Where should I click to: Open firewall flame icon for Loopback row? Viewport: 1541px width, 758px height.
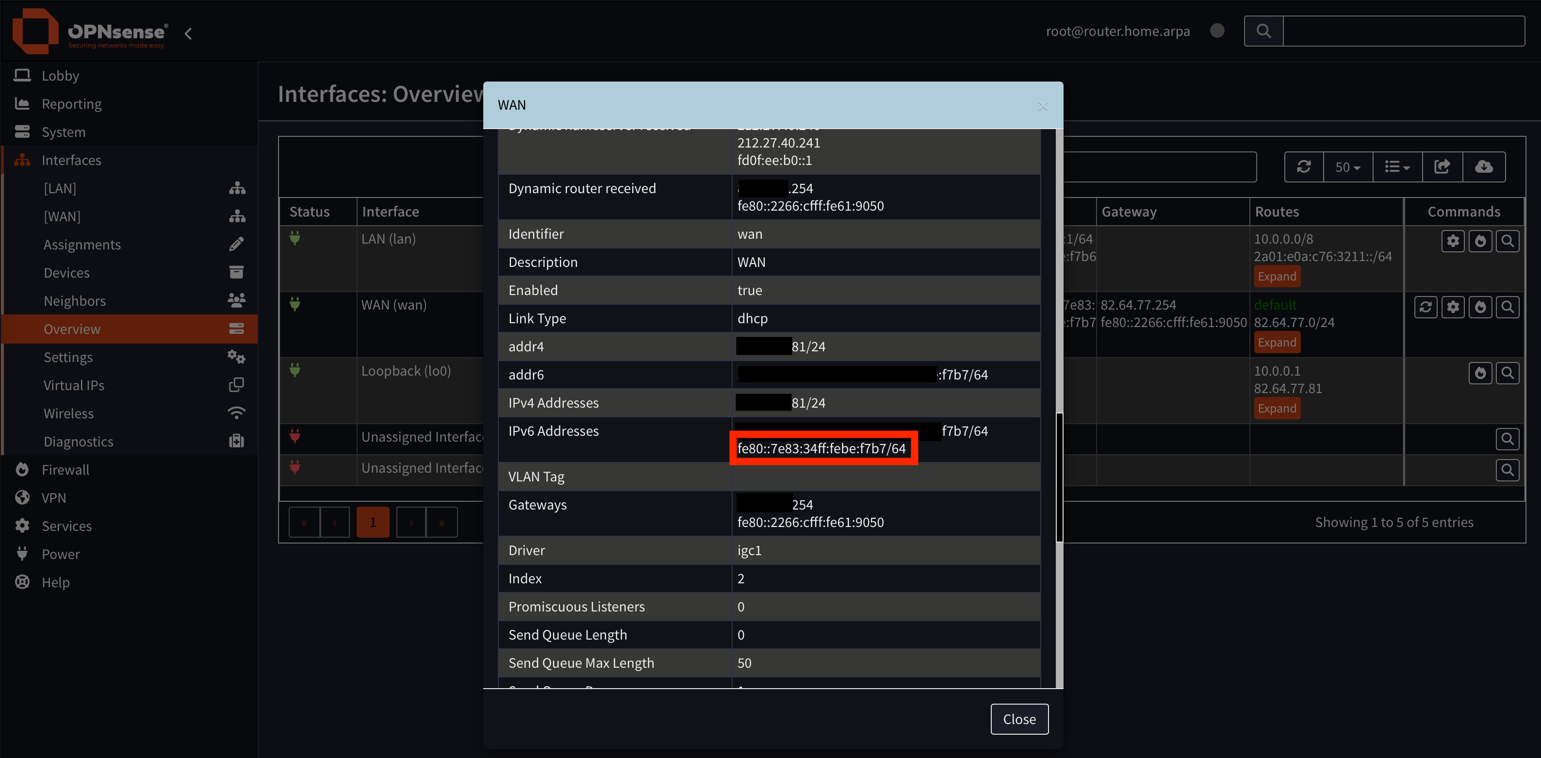1480,373
